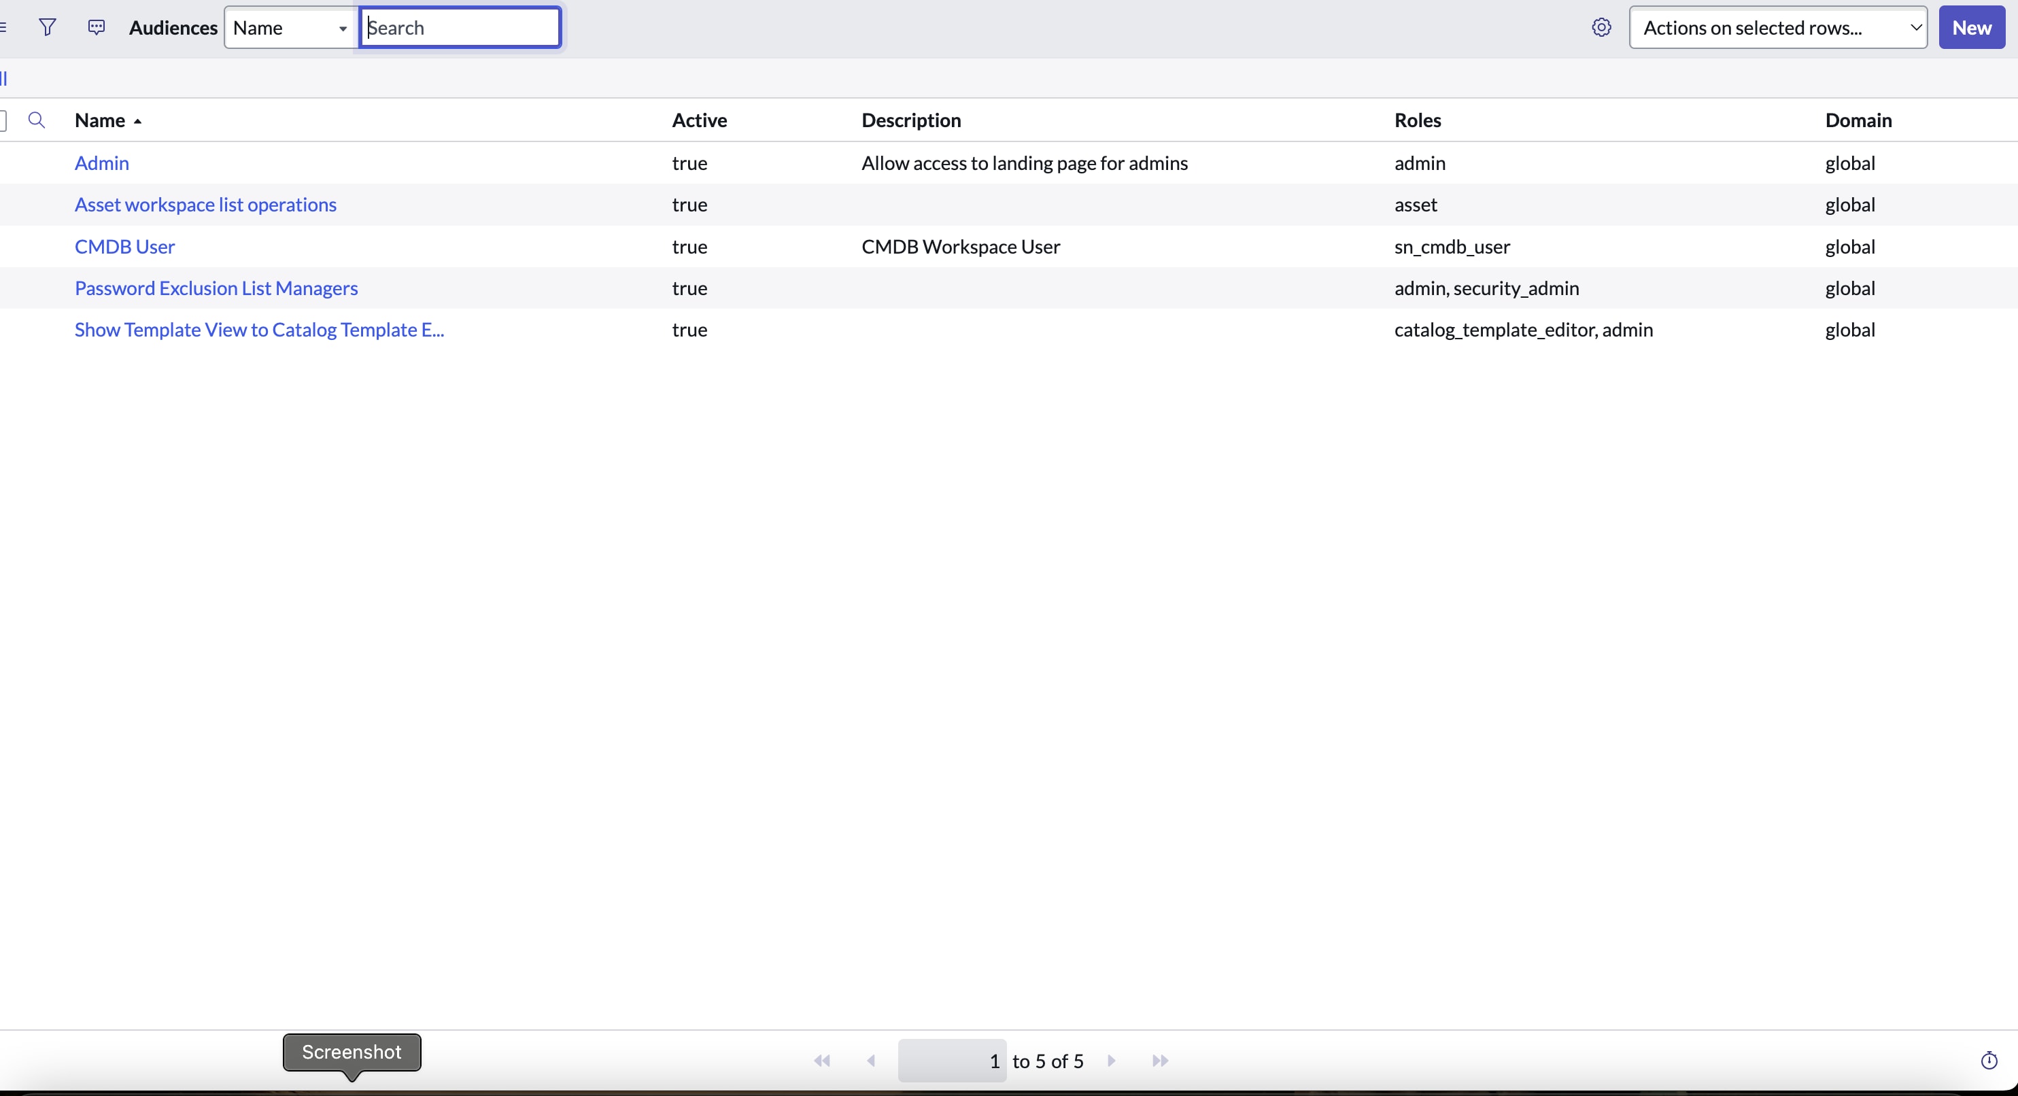The height and width of the screenshot is (1096, 2018).
Task: Open the Audiences list title menu
Action: [173, 27]
